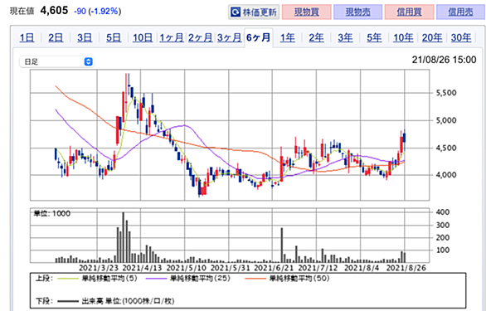Show the 2年 chart range
The image size is (486, 311).
point(316,38)
